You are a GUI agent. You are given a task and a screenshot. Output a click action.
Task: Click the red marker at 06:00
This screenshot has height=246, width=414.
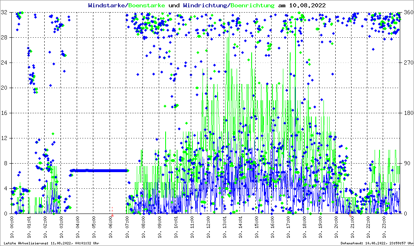(x=112, y=209)
